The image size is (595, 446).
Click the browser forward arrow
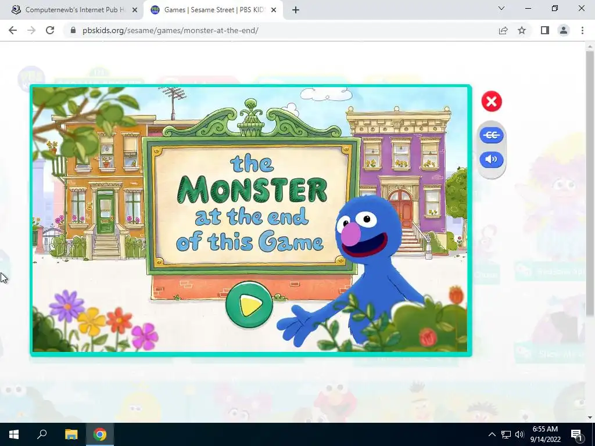point(31,30)
